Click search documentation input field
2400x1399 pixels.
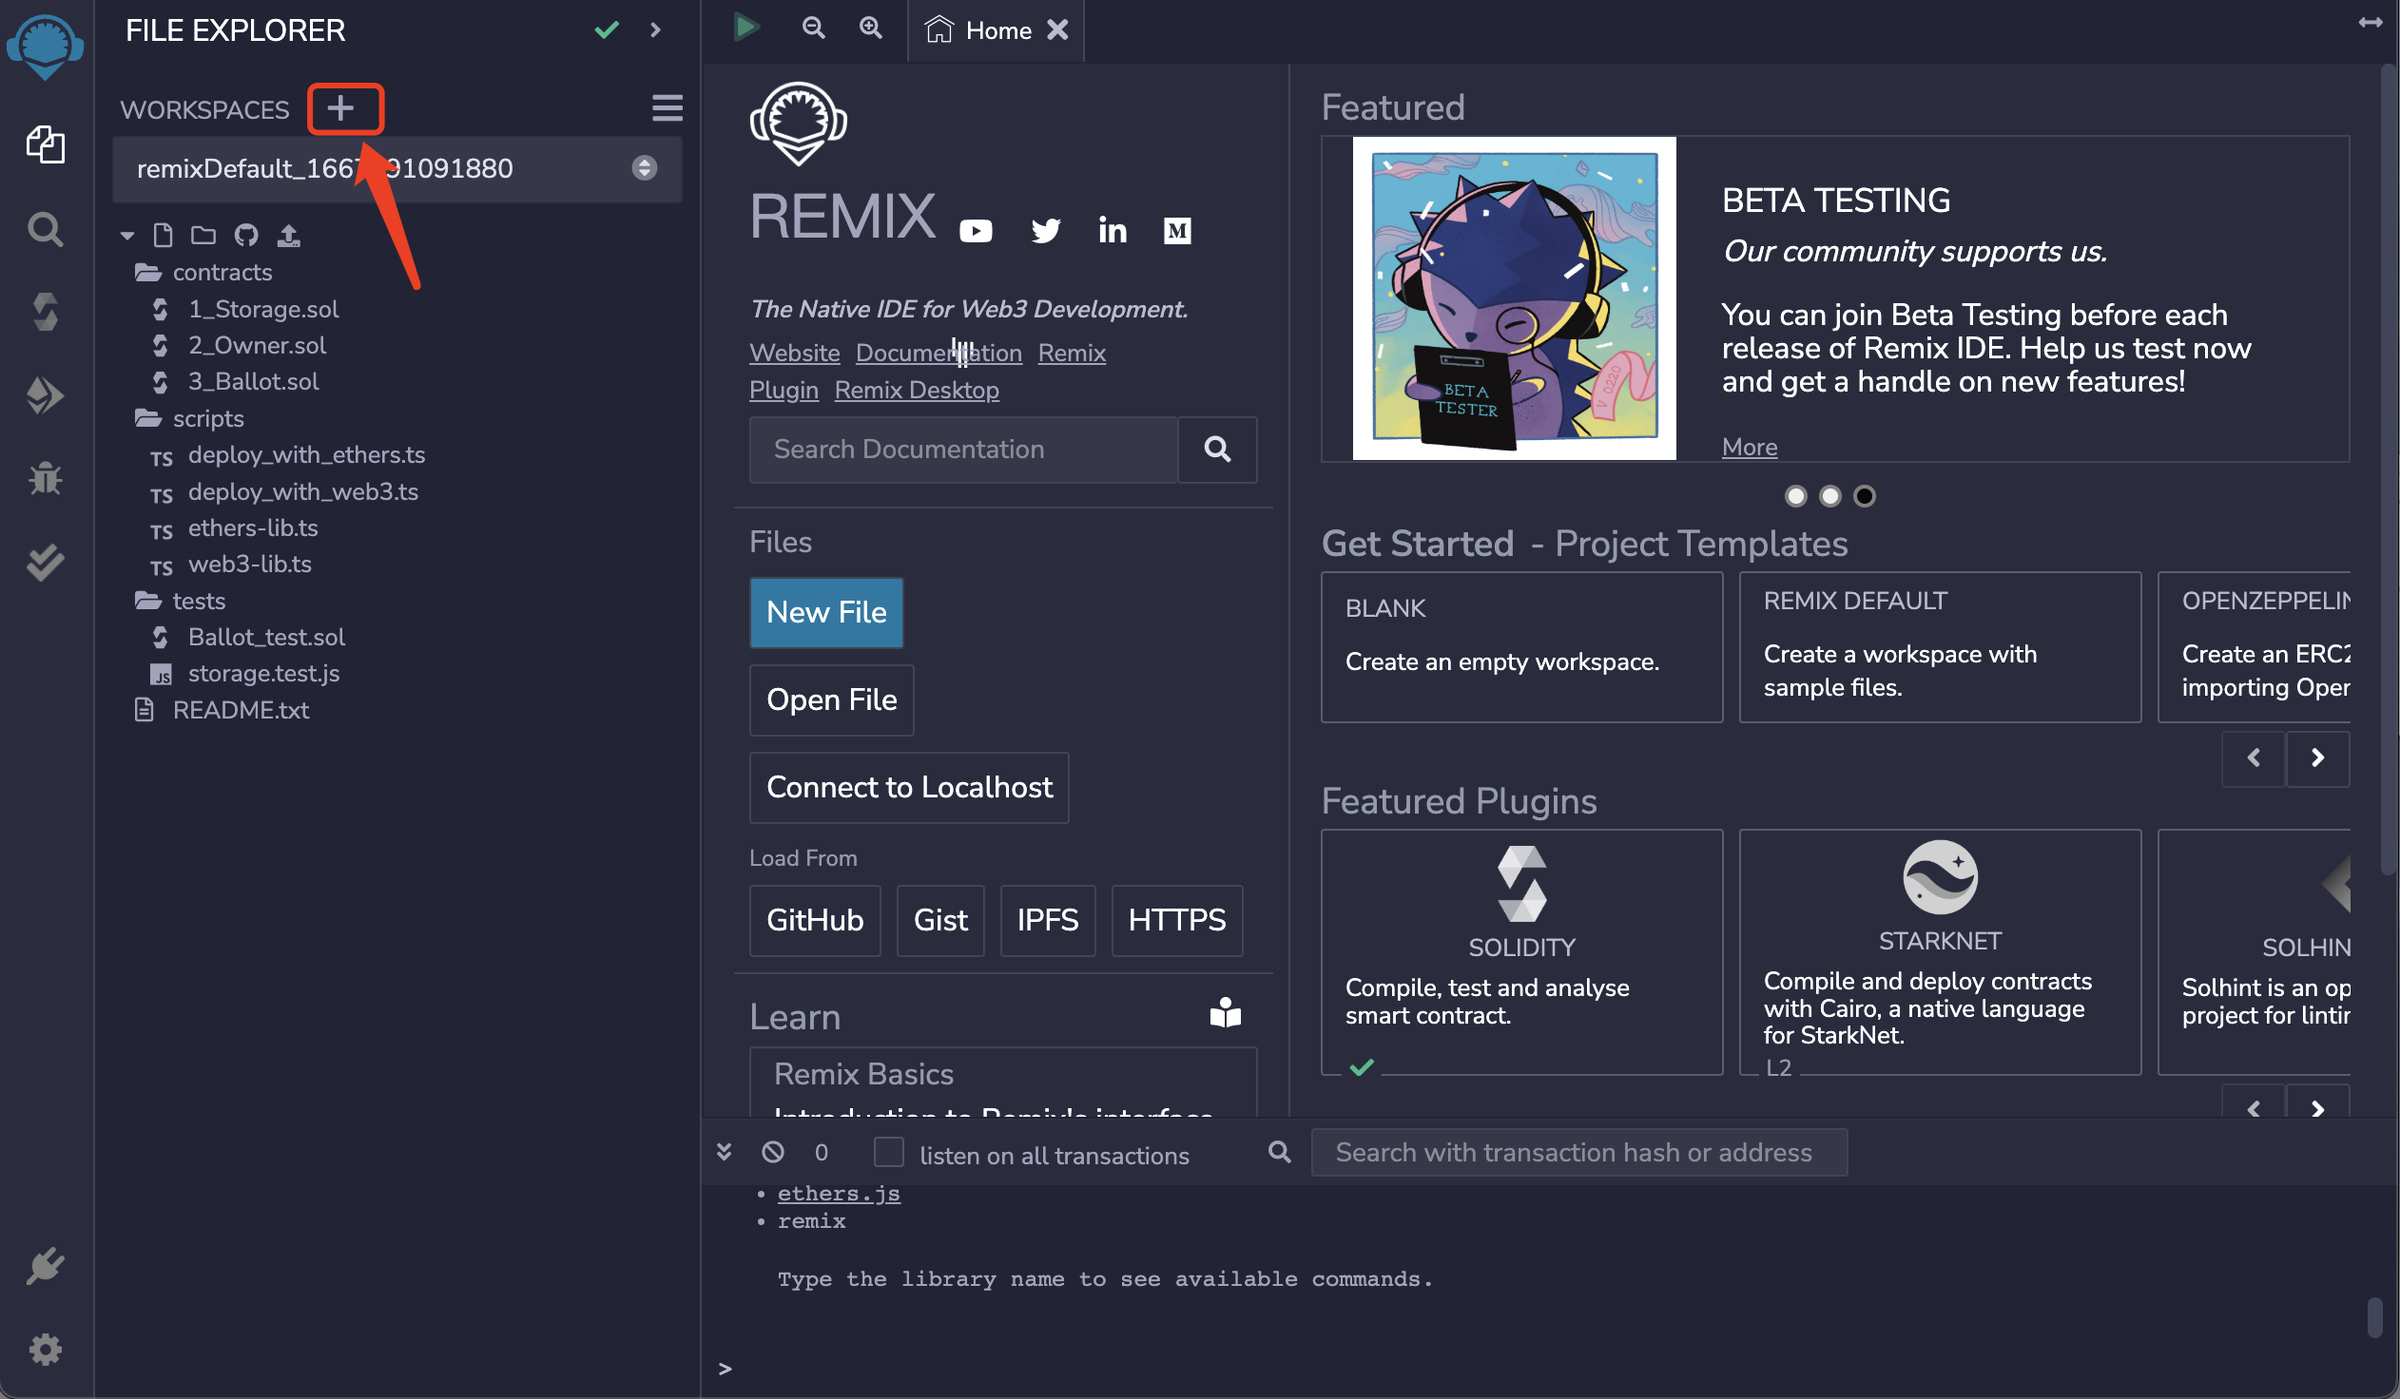point(966,448)
